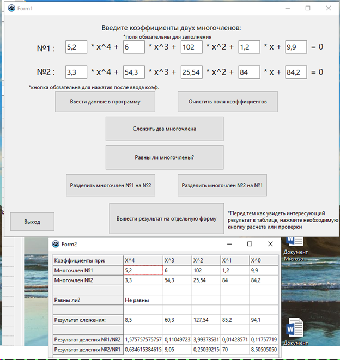
Task: Click Вывести результат на отдельную форму button
Action: coord(167,218)
